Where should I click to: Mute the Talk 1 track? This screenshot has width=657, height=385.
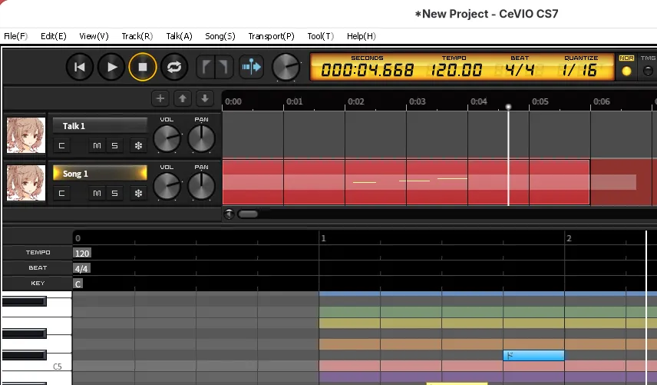(x=97, y=145)
